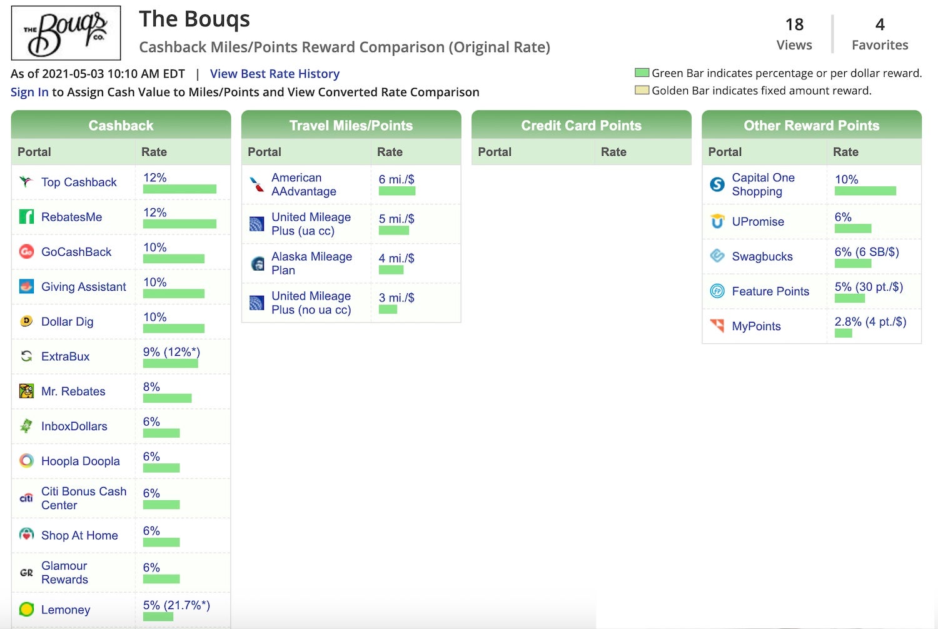
Task: Click the Travel Miles/Points table header
Action: tap(351, 125)
